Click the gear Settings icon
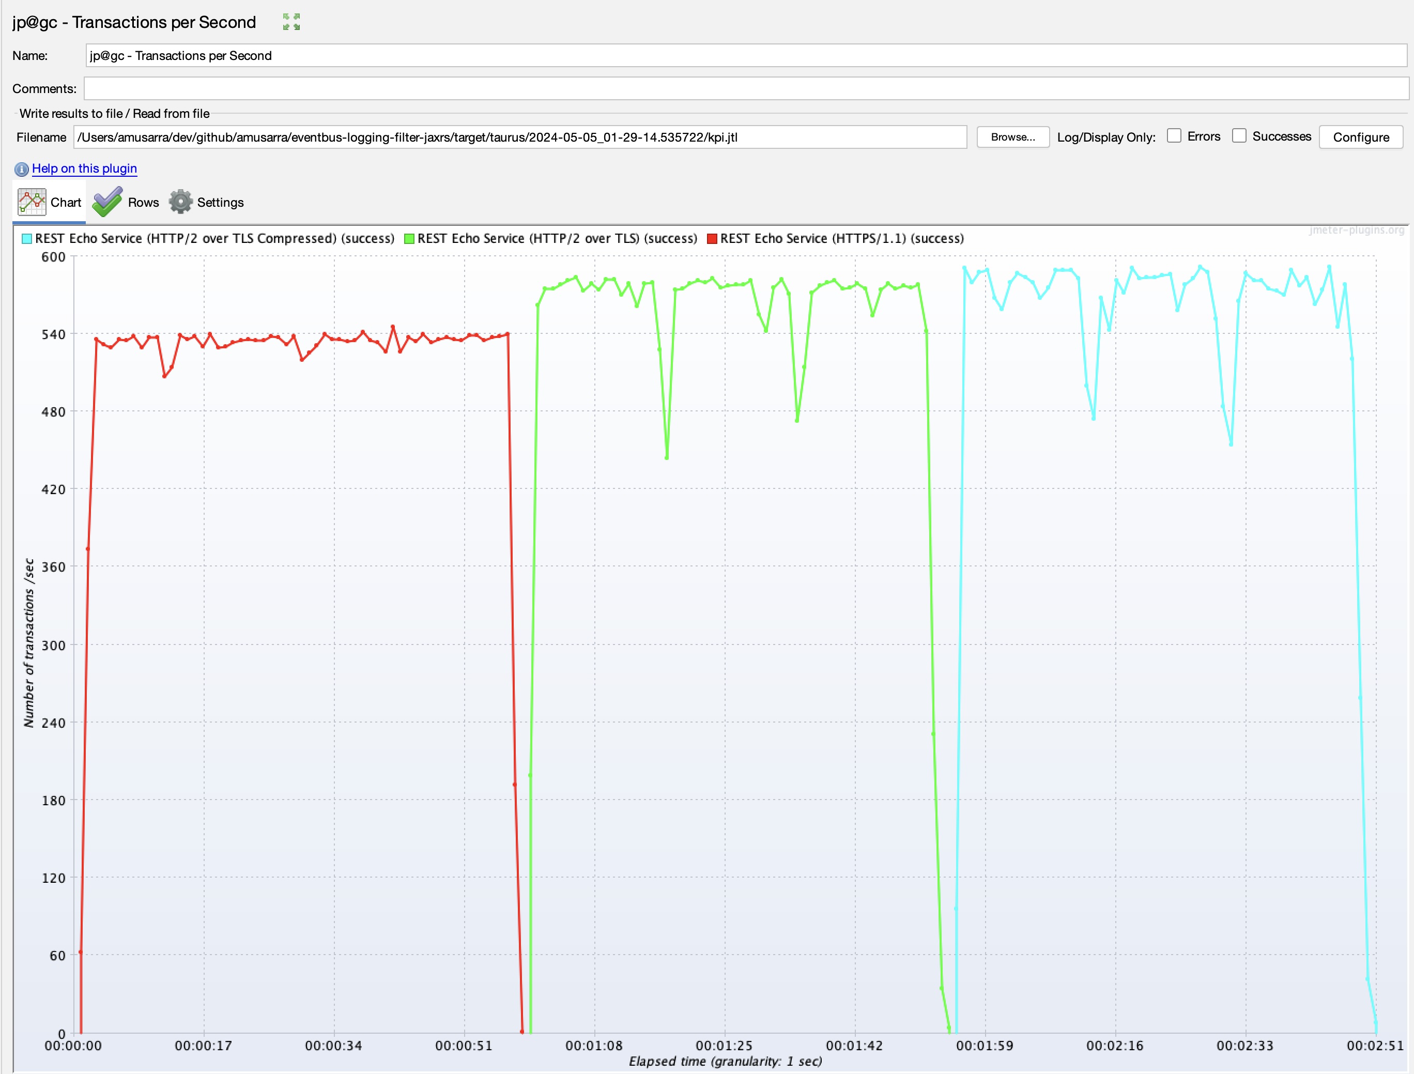The width and height of the screenshot is (1414, 1074). point(181,202)
